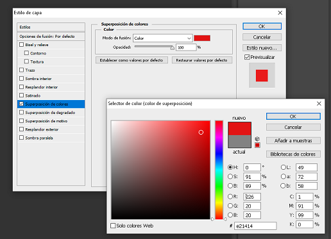
Task: Click OK in Estilo de capa dialog
Action: click(262, 26)
